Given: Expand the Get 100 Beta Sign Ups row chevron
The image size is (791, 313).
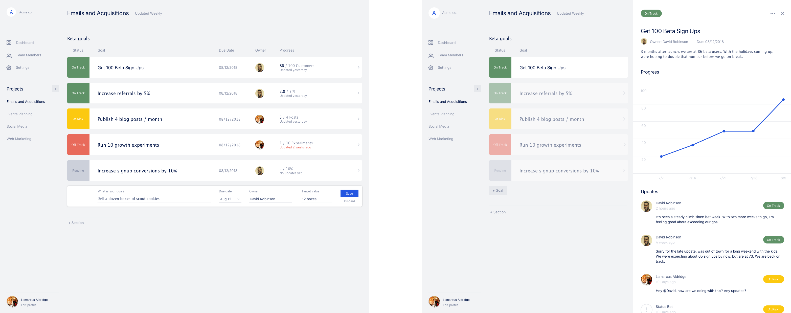Looking at the screenshot, I should 358,67.
